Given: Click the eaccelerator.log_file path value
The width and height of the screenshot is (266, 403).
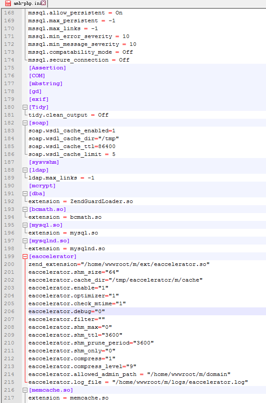Looking at the screenshot, I should (180, 382).
